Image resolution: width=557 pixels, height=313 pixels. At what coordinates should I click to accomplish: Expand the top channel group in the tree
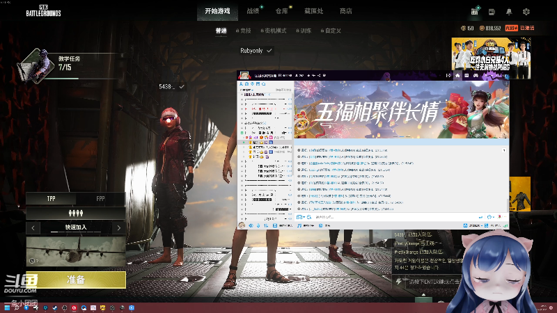tap(242, 95)
